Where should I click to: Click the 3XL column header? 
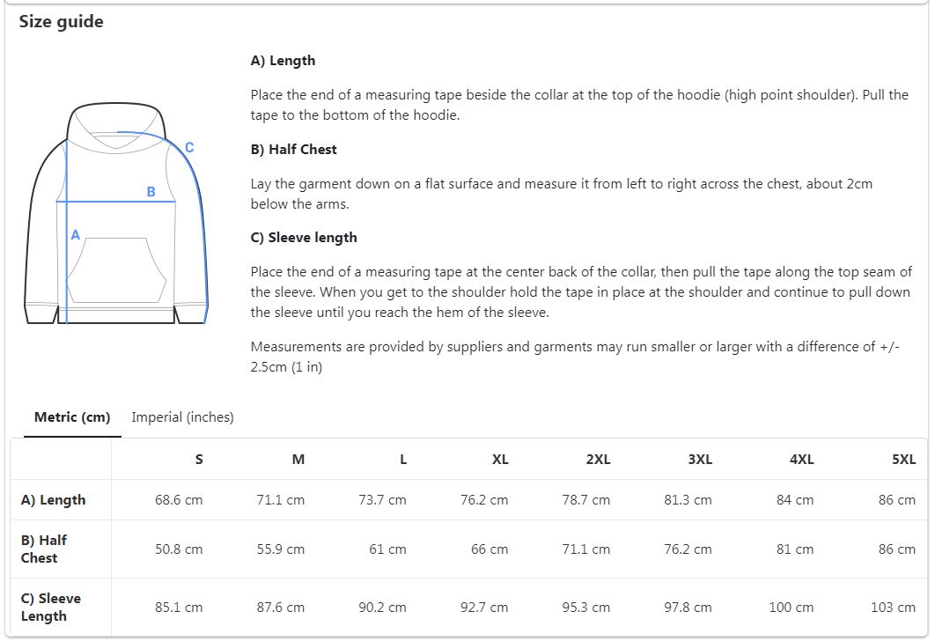[x=700, y=459]
